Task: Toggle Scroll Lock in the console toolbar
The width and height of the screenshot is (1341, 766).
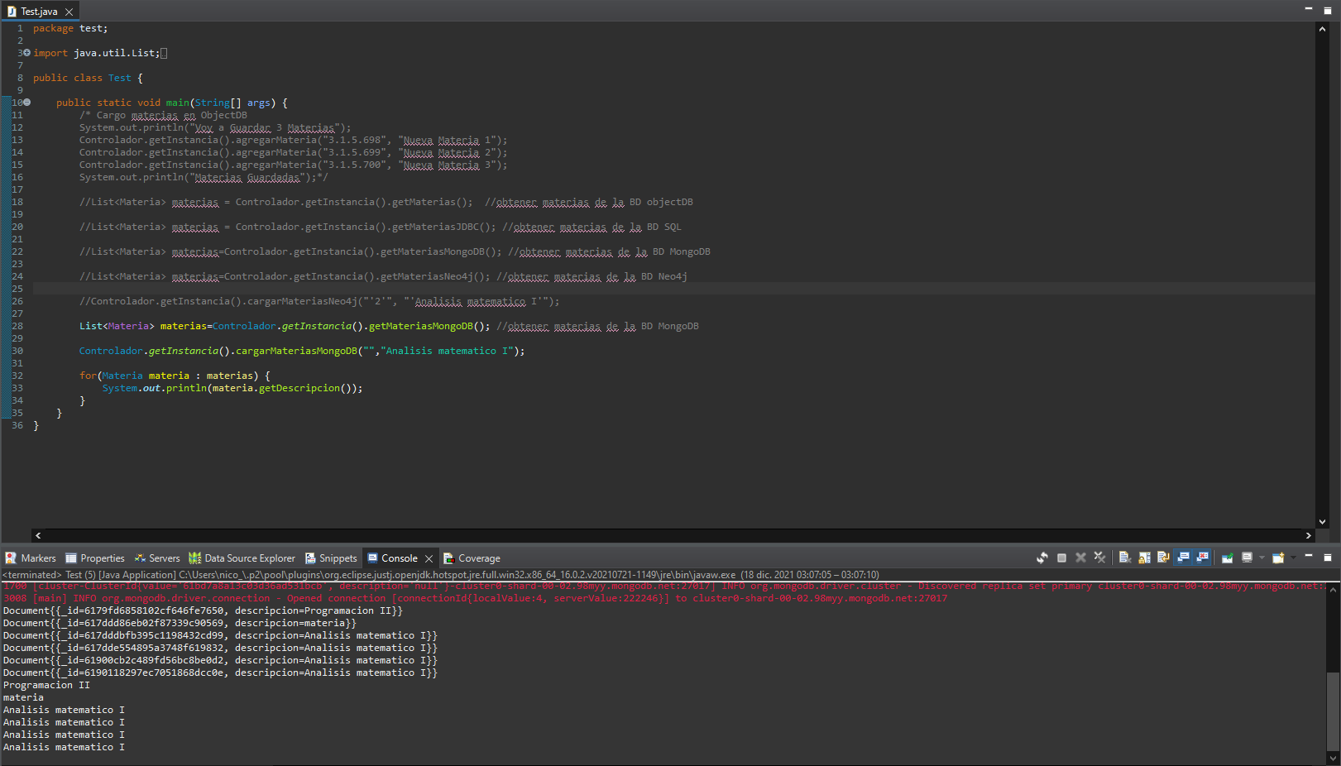Action: click(1144, 558)
